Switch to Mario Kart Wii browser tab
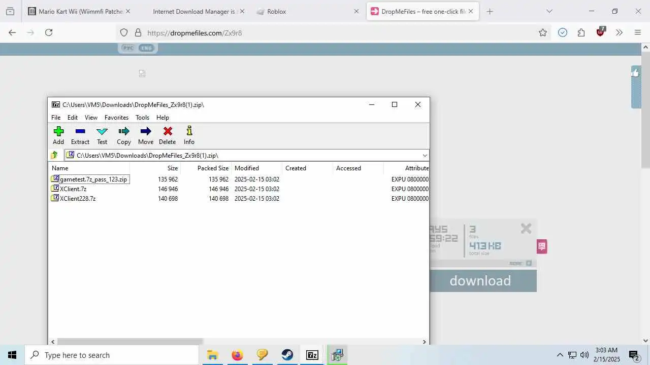650x365 pixels. click(x=79, y=11)
